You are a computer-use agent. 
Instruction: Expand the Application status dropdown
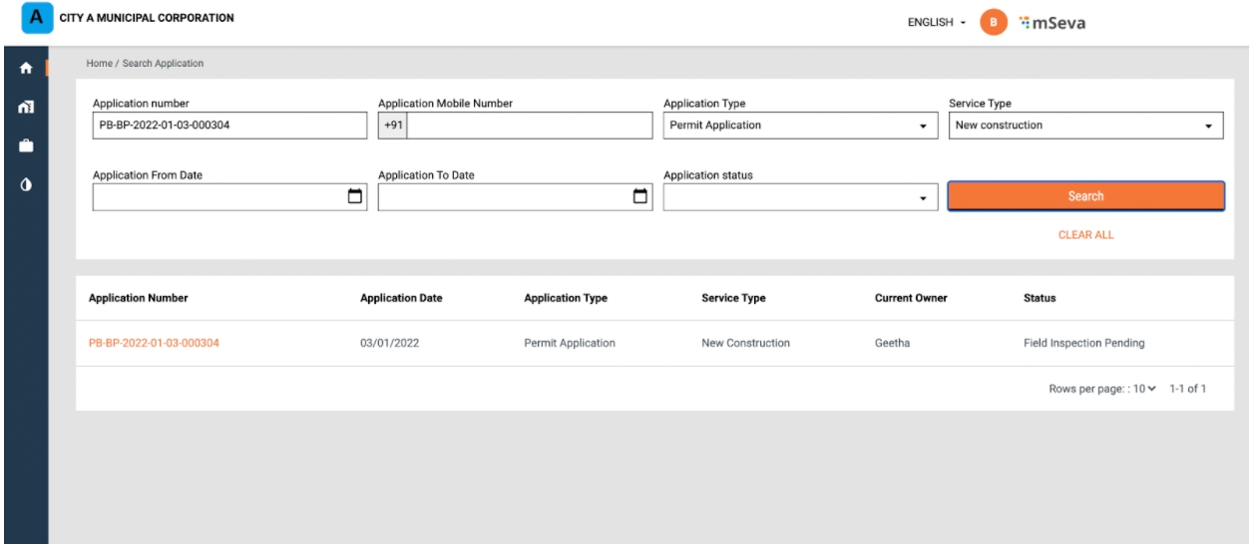(x=799, y=197)
